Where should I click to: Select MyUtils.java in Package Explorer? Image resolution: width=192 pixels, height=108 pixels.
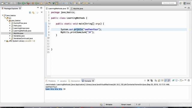(18, 33)
